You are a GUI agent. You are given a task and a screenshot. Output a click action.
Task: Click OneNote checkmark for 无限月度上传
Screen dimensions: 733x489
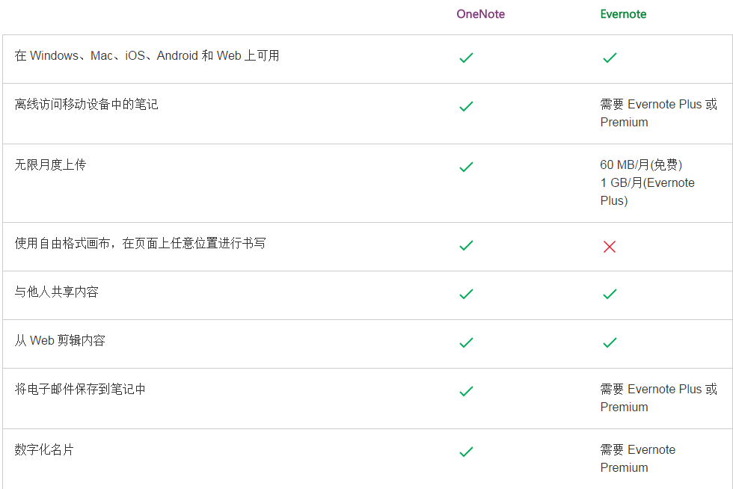pyautogui.click(x=466, y=167)
